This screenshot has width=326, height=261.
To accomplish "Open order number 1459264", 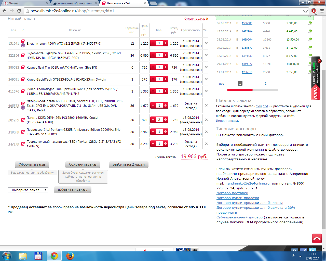I will coord(247,40).
